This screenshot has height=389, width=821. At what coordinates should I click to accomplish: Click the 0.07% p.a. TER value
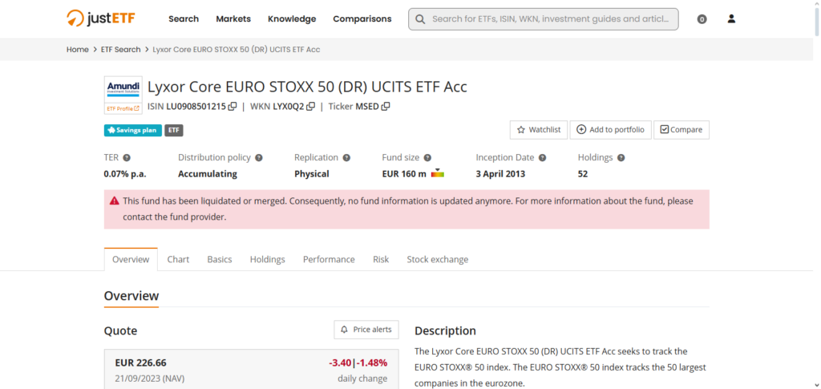point(125,174)
